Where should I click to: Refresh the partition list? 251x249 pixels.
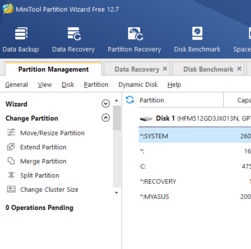click(130, 100)
